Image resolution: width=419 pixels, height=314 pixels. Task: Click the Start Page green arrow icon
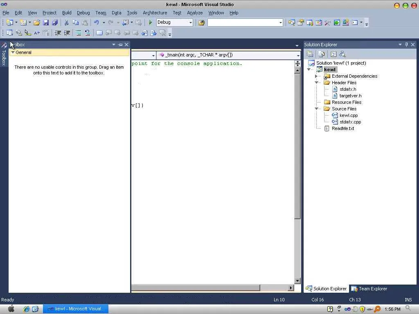click(x=337, y=23)
